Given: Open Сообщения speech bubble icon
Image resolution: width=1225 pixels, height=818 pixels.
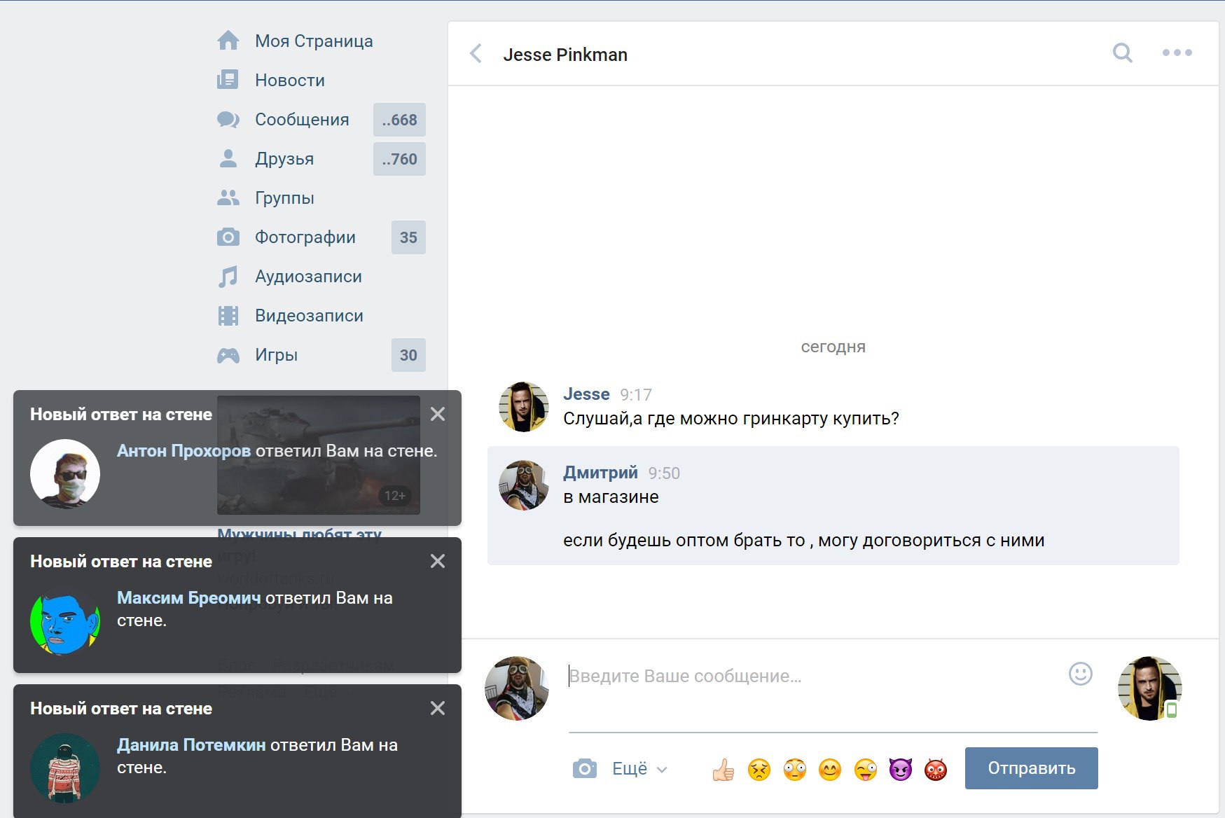Looking at the screenshot, I should (228, 120).
